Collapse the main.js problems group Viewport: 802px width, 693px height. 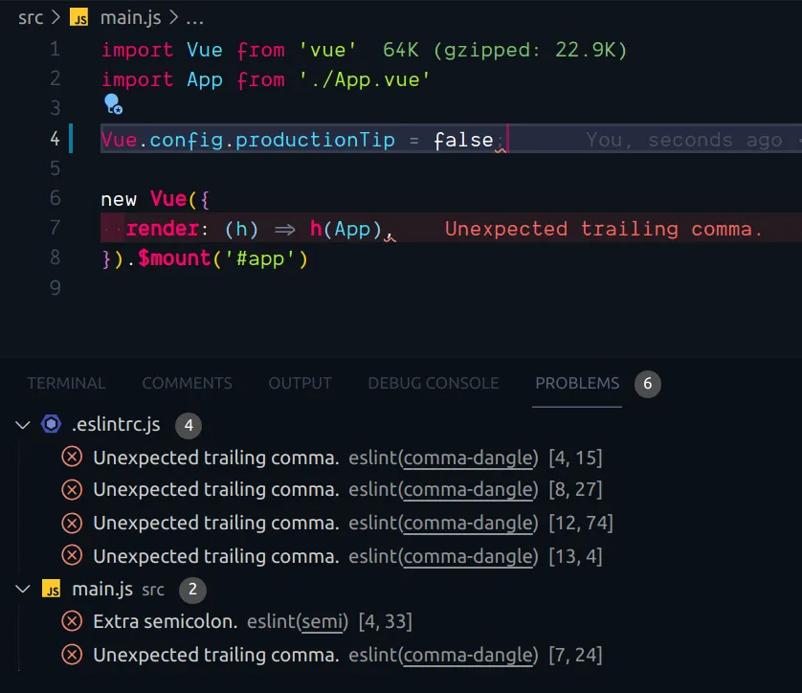click(x=23, y=590)
